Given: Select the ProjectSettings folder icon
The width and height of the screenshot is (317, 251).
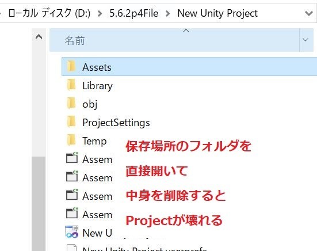Looking at the screenshot, I should [71, 122].
